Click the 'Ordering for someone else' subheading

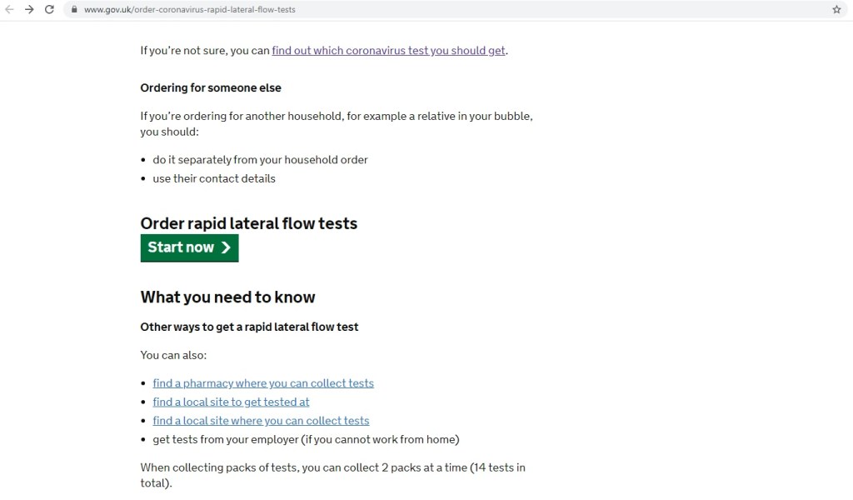[211, 88]
